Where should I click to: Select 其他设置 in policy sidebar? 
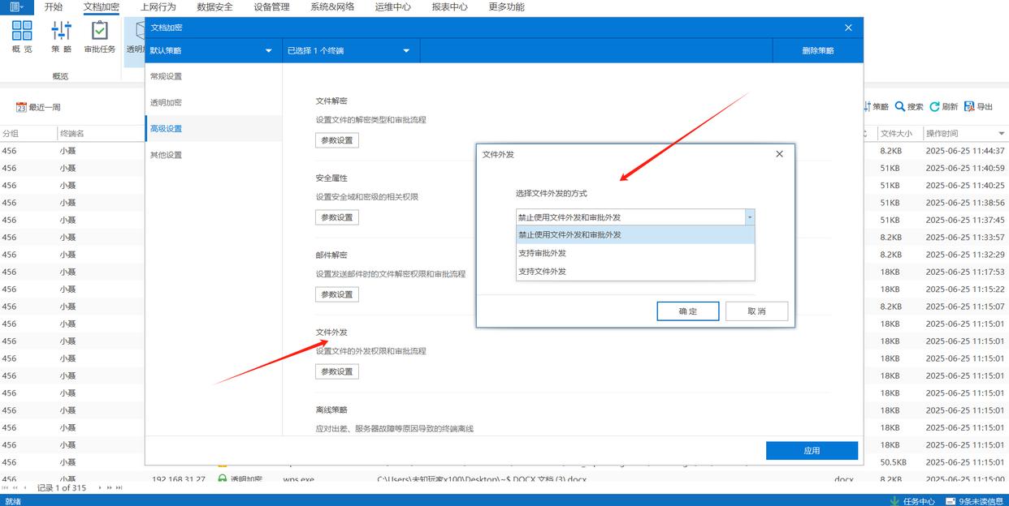[x=214, y=155]
